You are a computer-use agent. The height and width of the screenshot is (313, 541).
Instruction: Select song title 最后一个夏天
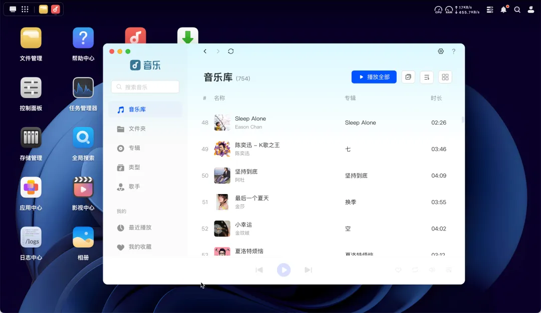click(252, 198)
